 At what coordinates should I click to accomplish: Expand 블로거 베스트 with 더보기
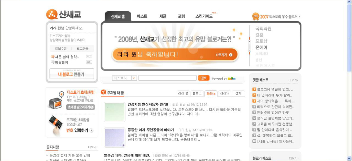(293, 158)
